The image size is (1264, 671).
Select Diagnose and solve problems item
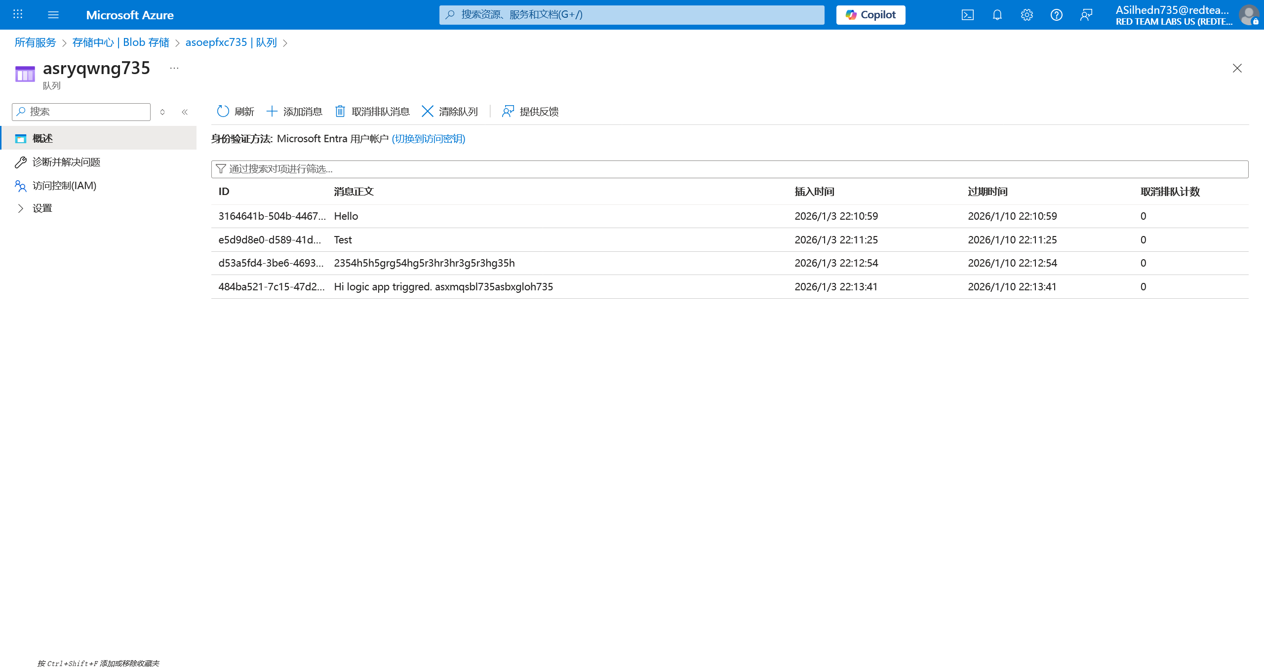(66, 162)
